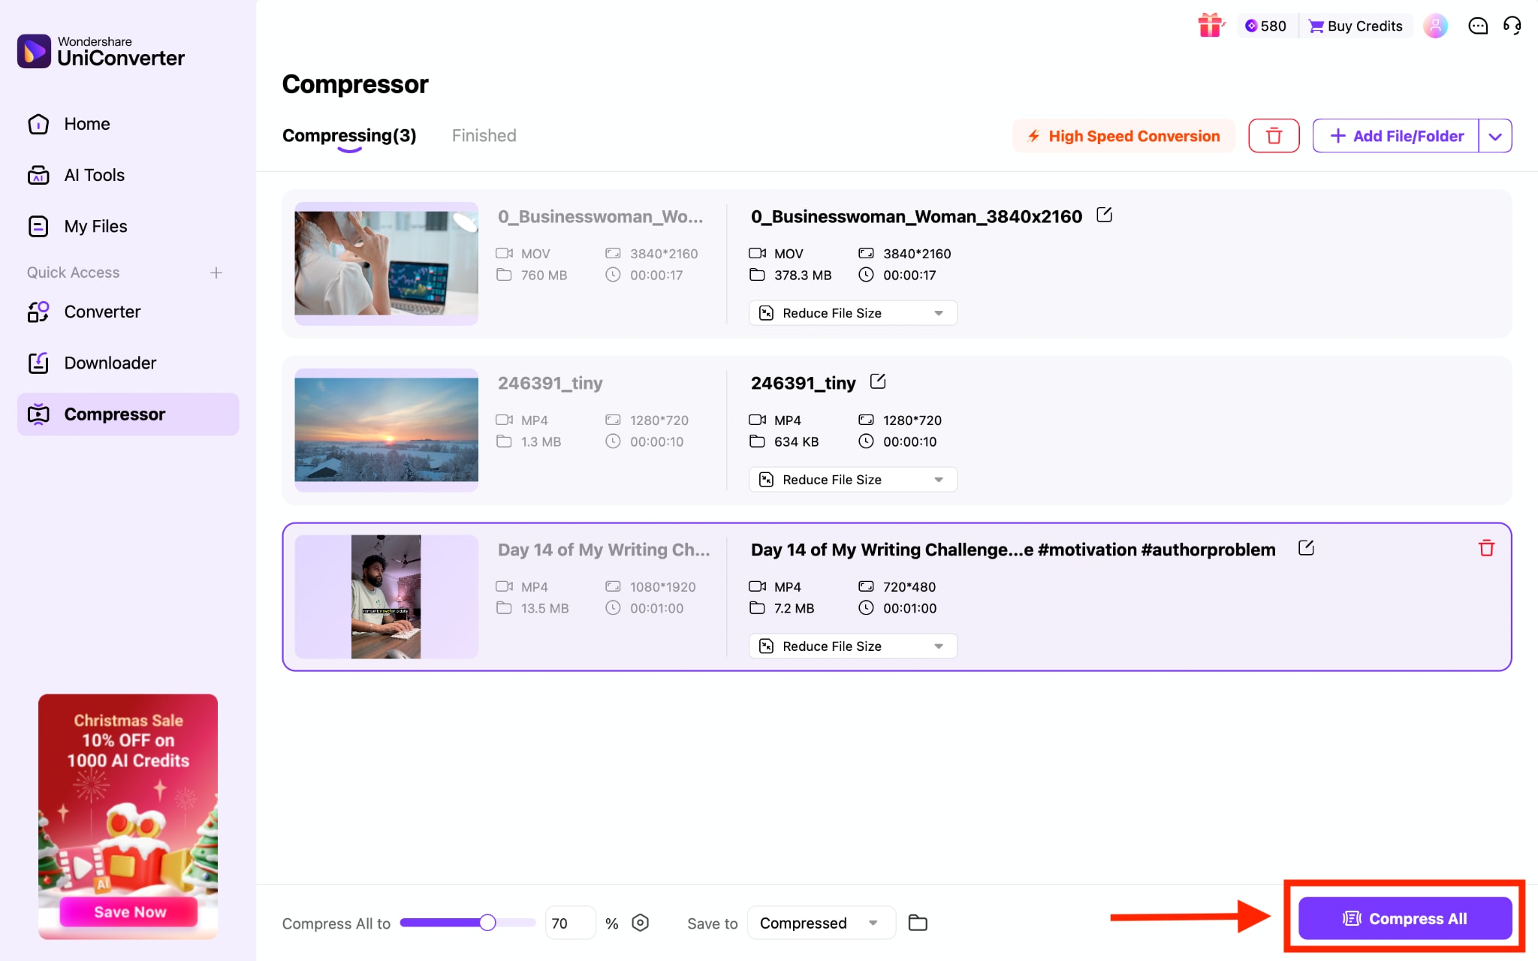Expand the arrow next to Add File/Folder
Screen dimensions: 1538x961
coord(1495,136)
